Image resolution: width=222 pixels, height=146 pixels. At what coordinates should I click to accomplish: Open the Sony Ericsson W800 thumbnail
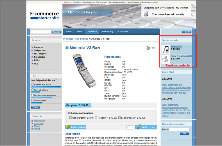(166, 59)
